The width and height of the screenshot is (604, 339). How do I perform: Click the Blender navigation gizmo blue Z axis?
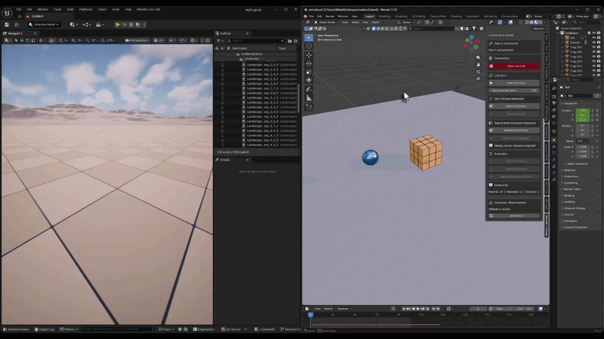coord(472,37)
